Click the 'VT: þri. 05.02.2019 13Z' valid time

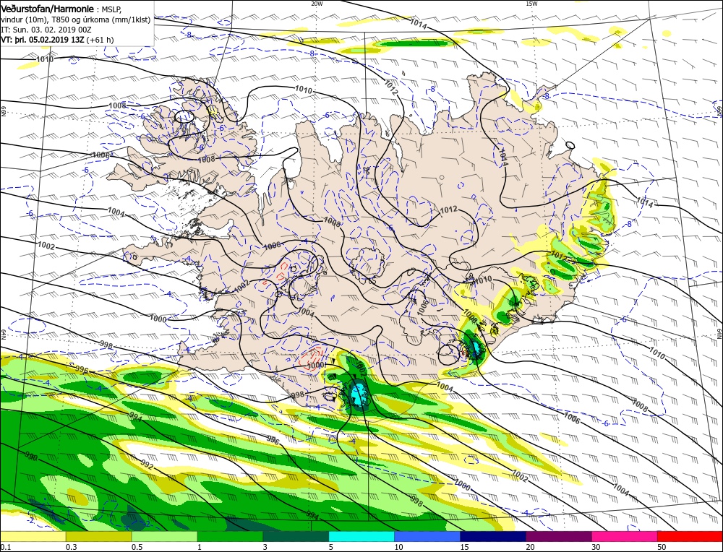[x=43, y=40]
